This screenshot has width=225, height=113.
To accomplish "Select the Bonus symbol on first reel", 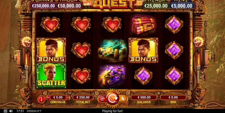I will (51, 50).
